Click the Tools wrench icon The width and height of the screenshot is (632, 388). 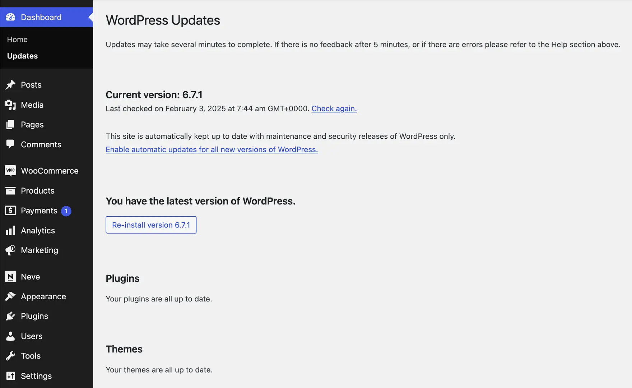(x=10, y=356)
